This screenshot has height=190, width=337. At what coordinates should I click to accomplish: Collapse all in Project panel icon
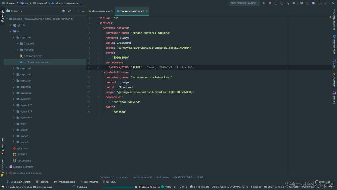[69, 11]
